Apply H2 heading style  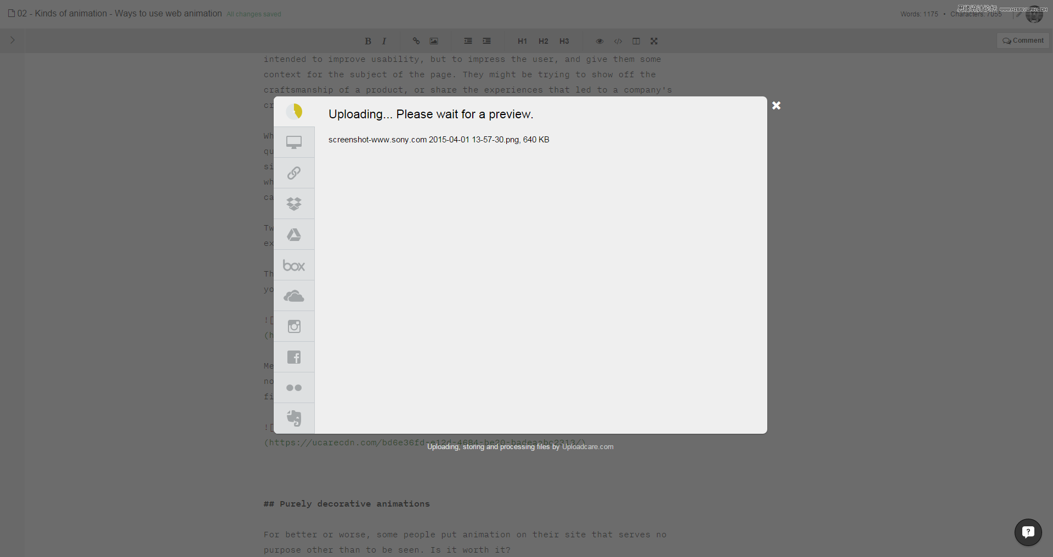(x=544, y=41)
